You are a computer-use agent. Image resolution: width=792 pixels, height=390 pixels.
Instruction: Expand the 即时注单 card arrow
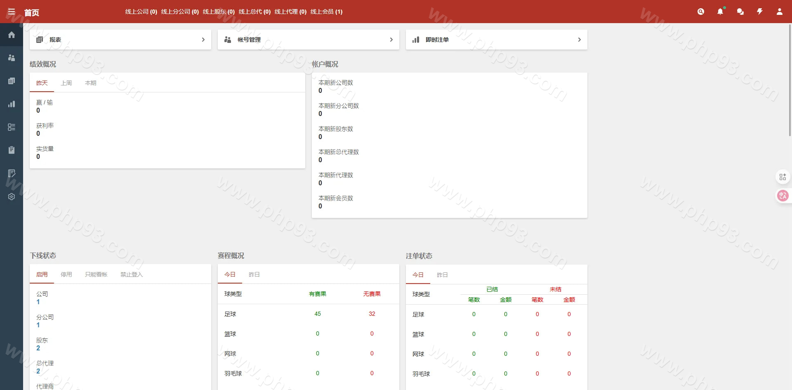[x=579, y=40]
